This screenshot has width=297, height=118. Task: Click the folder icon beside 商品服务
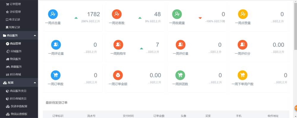point(4,35)
